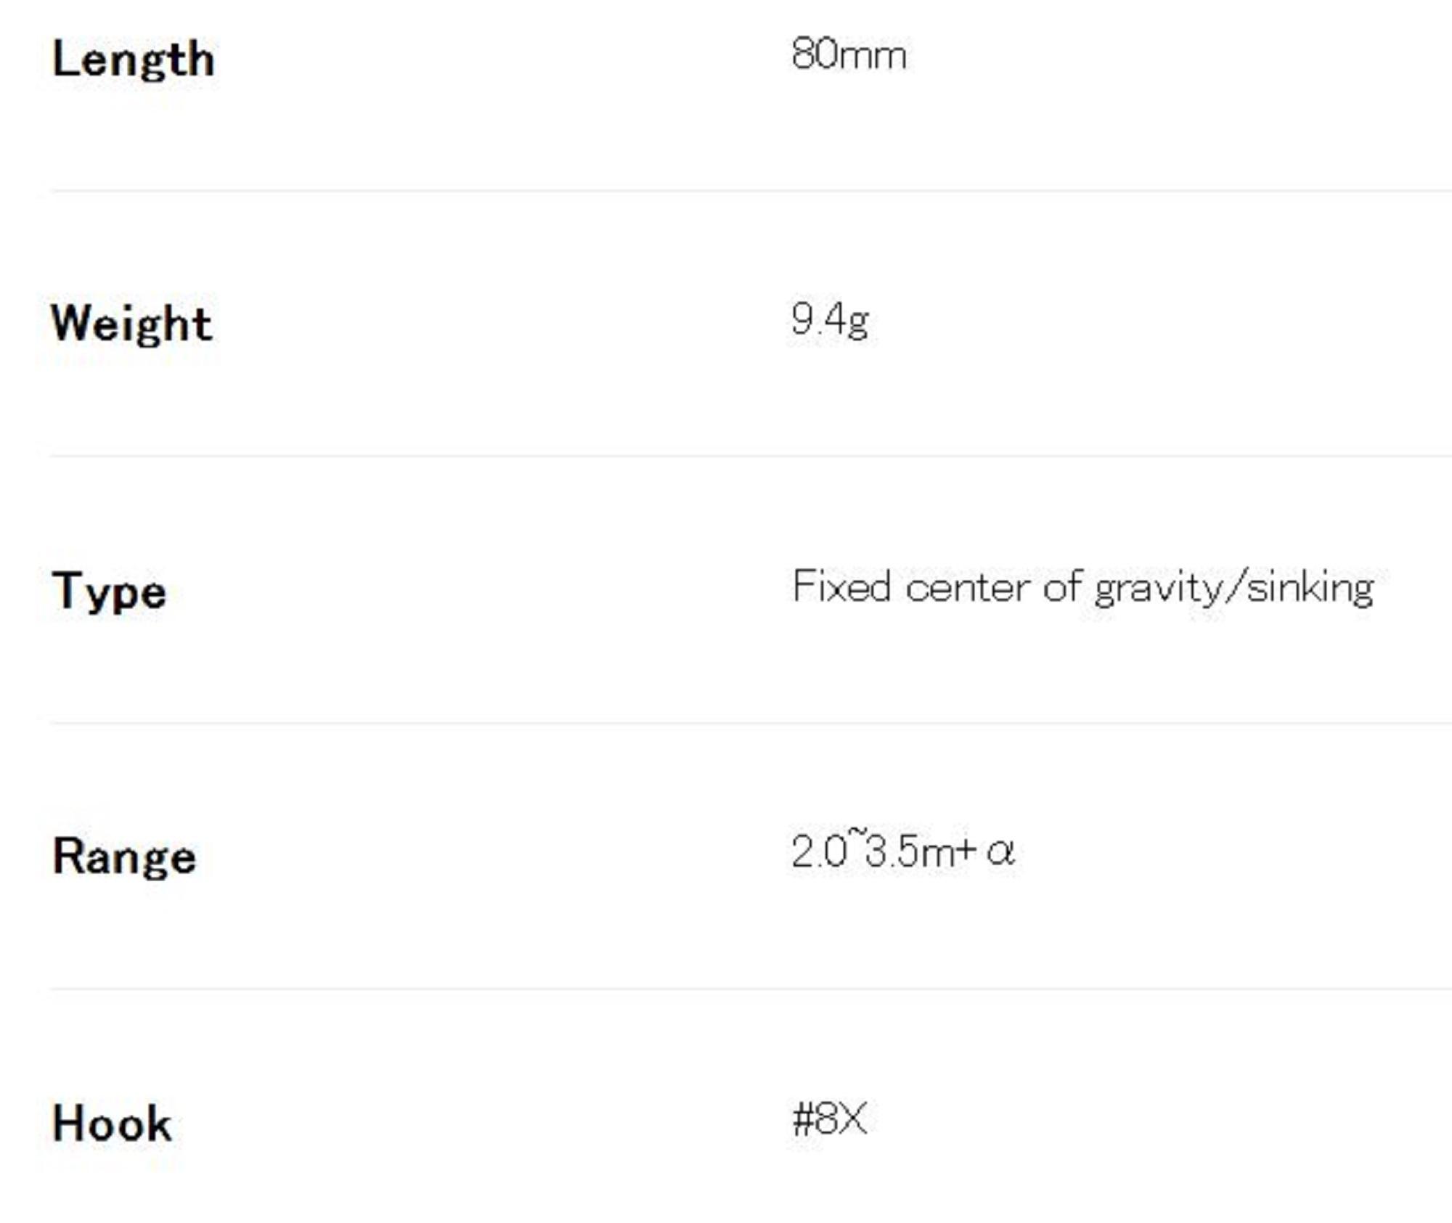Click the Length label
1452x1223 pixels.
pos(133,59)
